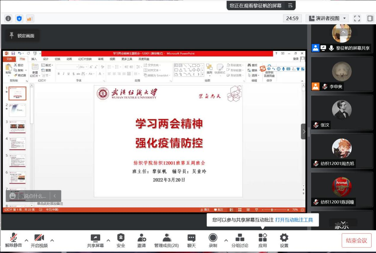Click the open annotation tool link
This screenshot has width=376, height=253.
point(294,220)
